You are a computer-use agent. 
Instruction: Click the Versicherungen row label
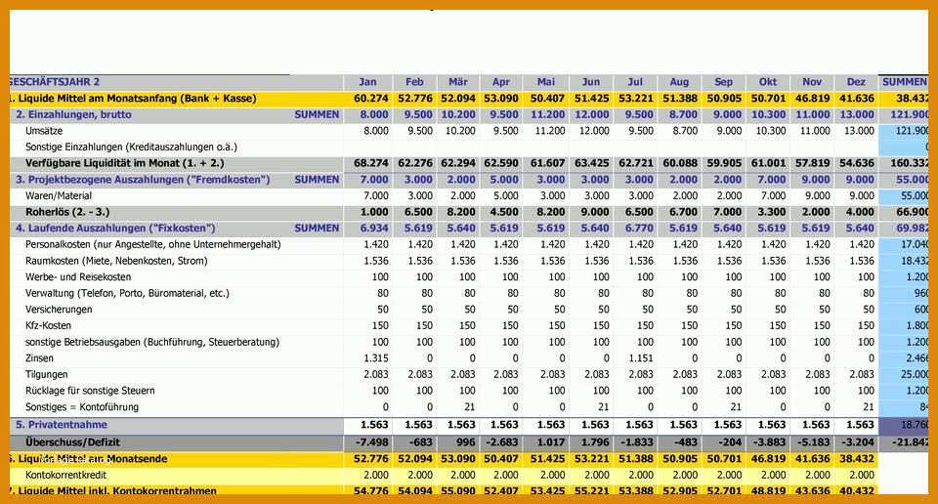(59, 309)
